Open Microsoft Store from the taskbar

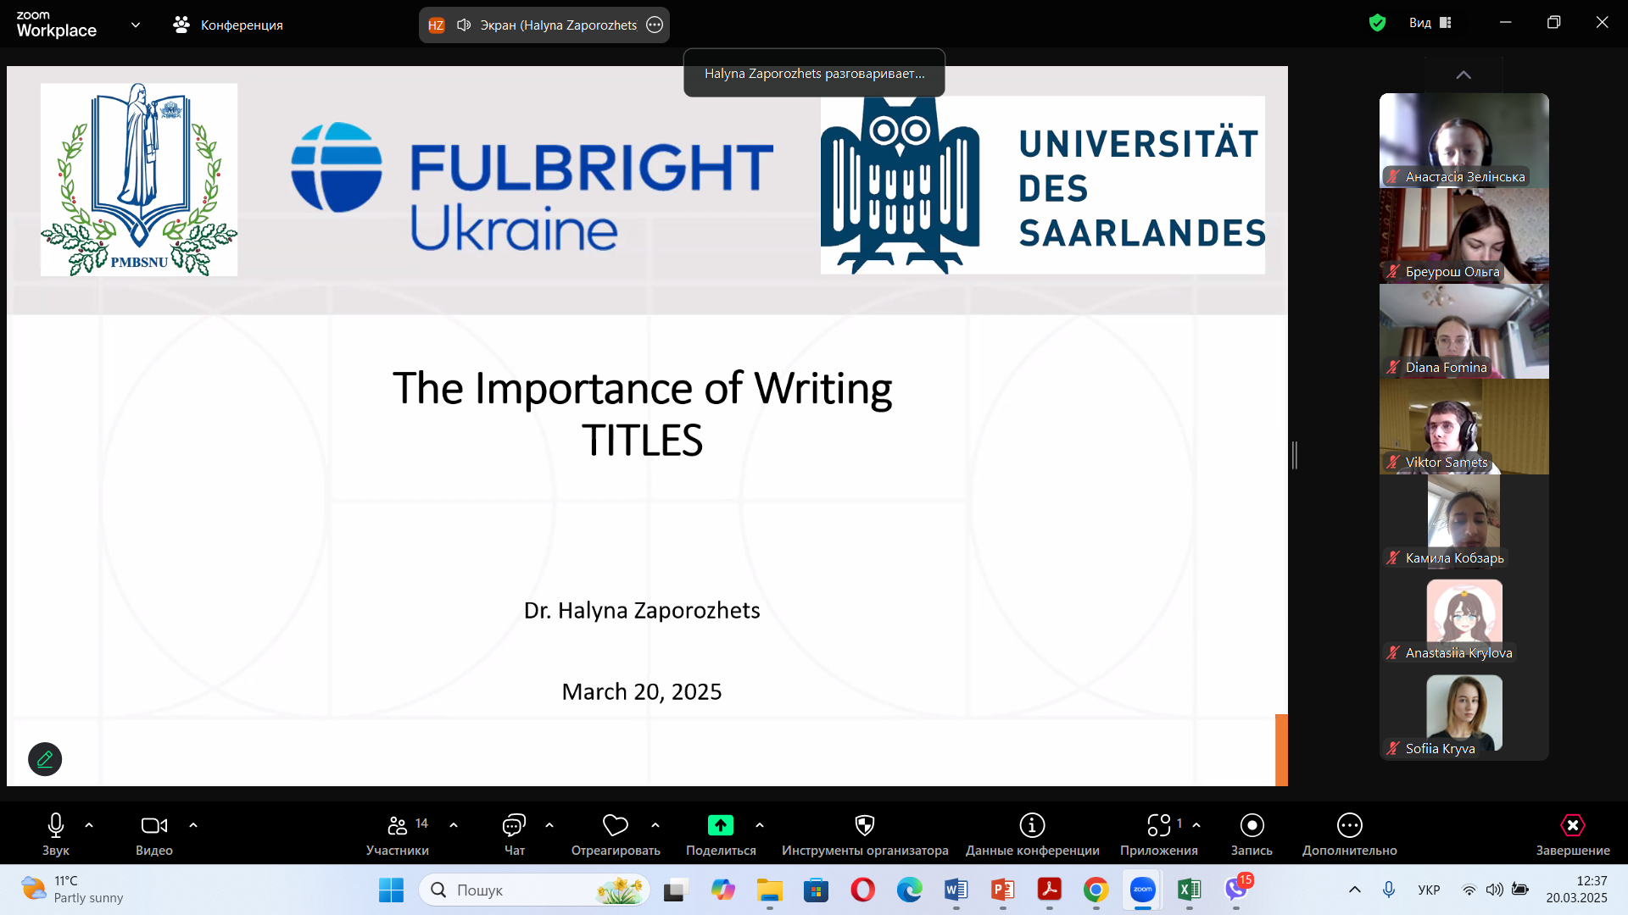click(816, 890)
